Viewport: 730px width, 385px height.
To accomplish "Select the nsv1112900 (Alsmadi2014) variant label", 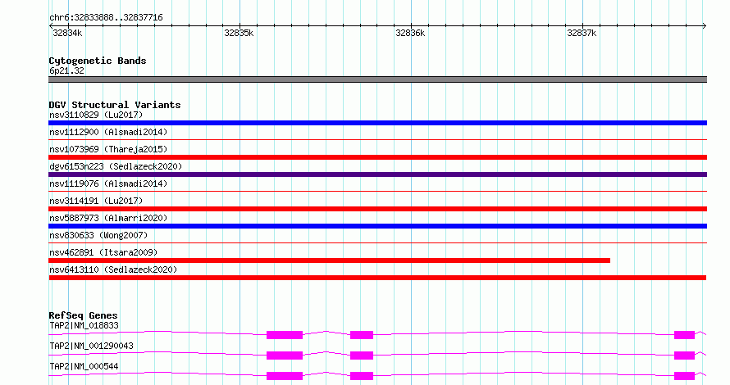I will click(x=108, y=132).
